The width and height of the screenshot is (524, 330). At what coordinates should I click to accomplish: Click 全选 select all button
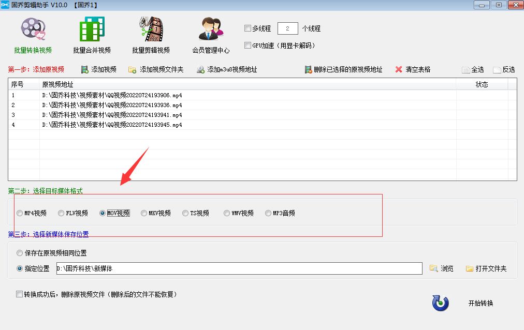click(473, 69)
